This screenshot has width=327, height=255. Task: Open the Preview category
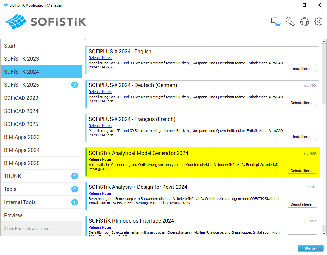point(41,215)
